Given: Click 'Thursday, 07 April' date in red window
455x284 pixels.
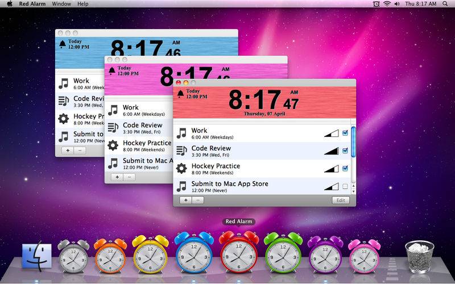Looking at the screenshot, I should coord(264,114).
